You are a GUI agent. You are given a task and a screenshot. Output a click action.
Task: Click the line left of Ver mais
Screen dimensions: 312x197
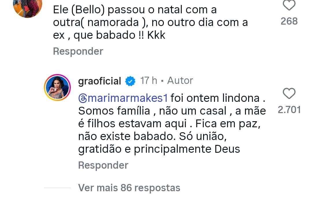[57, 188]
